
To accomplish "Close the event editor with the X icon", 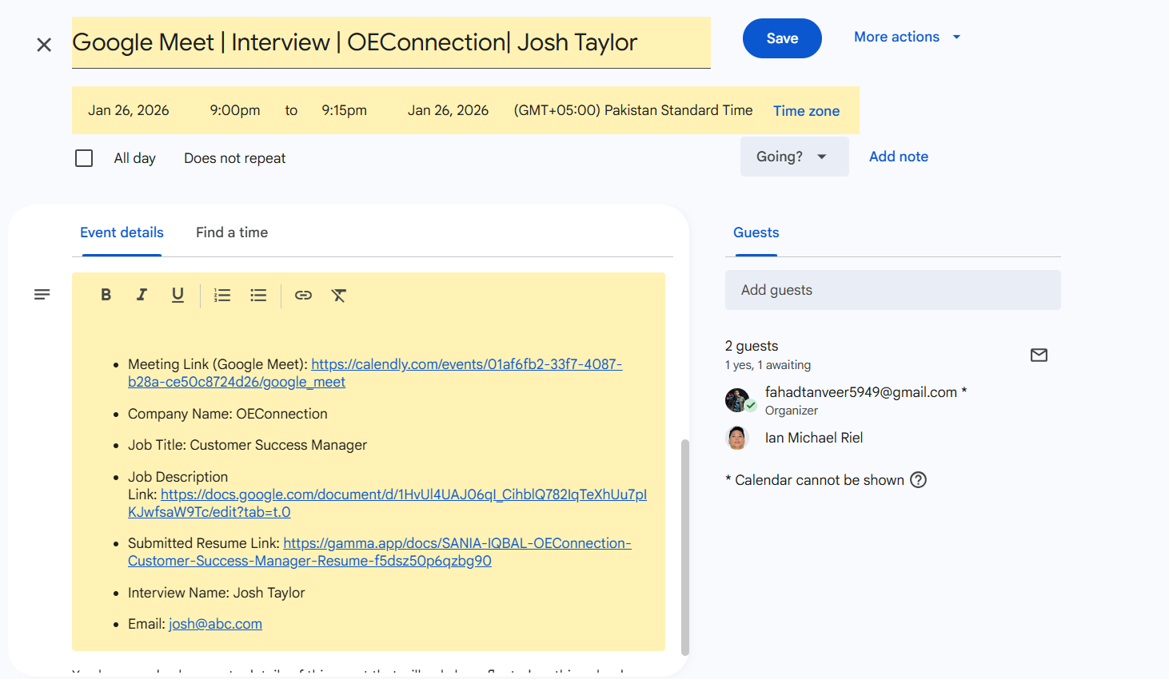I will (44, 45).
